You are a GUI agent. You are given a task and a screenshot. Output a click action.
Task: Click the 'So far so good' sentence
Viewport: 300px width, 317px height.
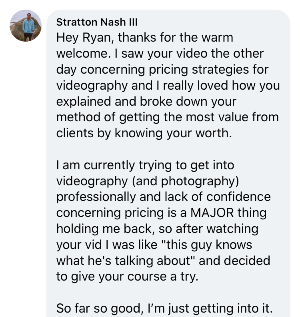[98, 309]
